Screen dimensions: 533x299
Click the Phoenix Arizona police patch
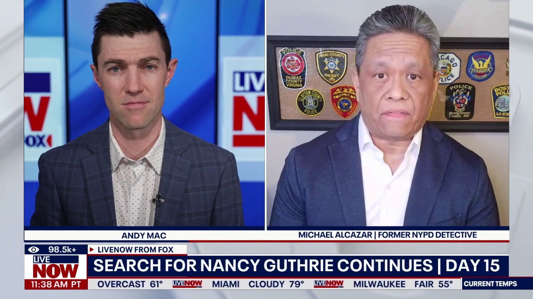tap(480, 66)
